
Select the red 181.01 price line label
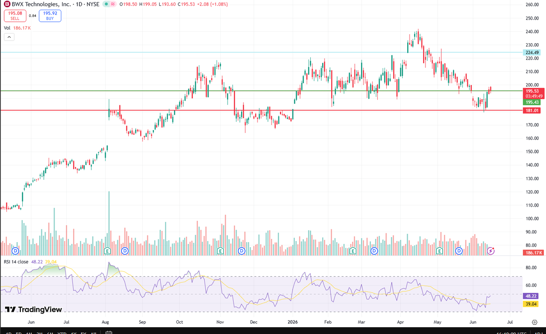(x=532, y=110)
